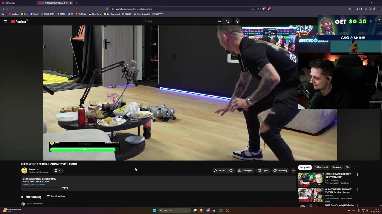Image resolution: width=382 pixels, height=214 pixels.
Task: Open Steam from taskbar
Action: point(214,210)
